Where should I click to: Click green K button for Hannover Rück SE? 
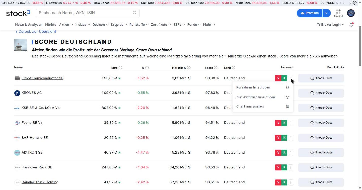[x=284, y=167]
